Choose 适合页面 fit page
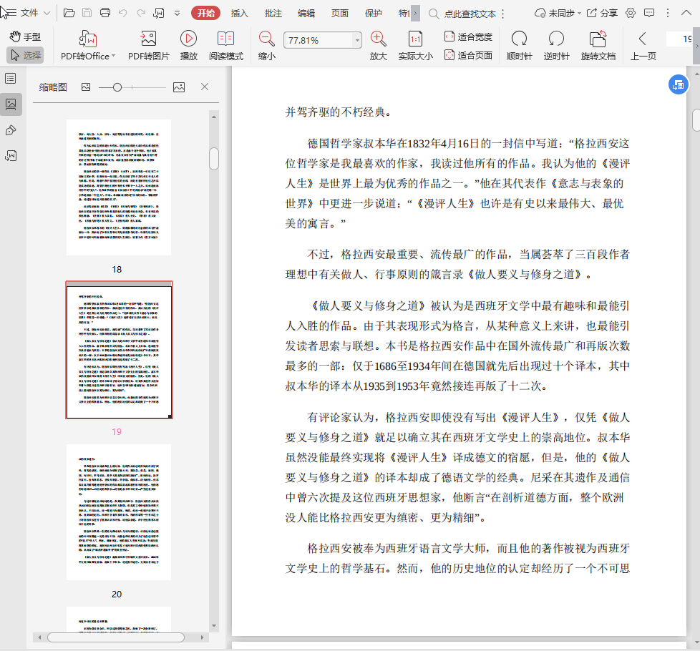 [x=468, y=55]
